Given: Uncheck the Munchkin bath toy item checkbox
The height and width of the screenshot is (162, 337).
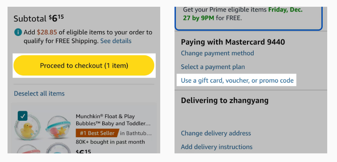Looking at the screenshot, I should (x=23, y=116).
